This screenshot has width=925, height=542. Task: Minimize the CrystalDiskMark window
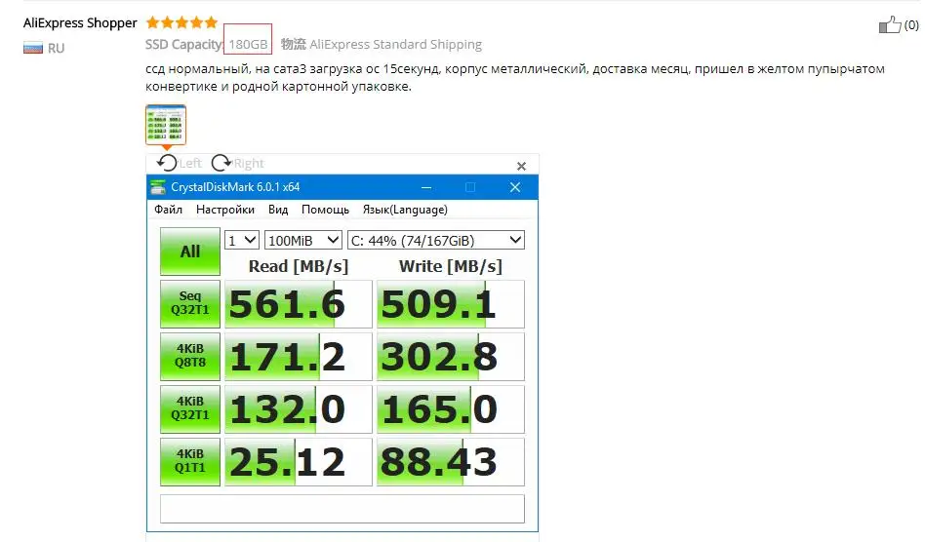pos(426,187)
